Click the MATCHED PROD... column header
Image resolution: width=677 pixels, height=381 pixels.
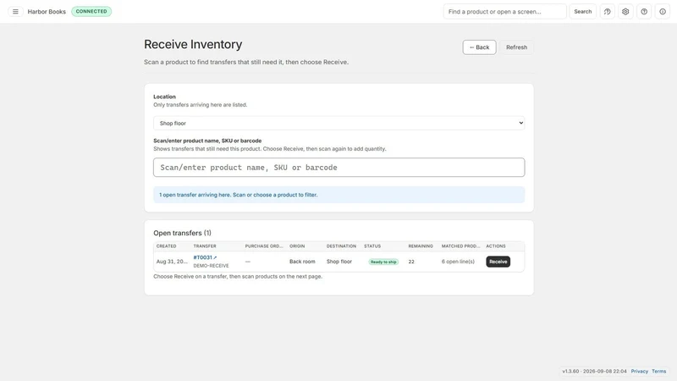click(x=460, y=246)
